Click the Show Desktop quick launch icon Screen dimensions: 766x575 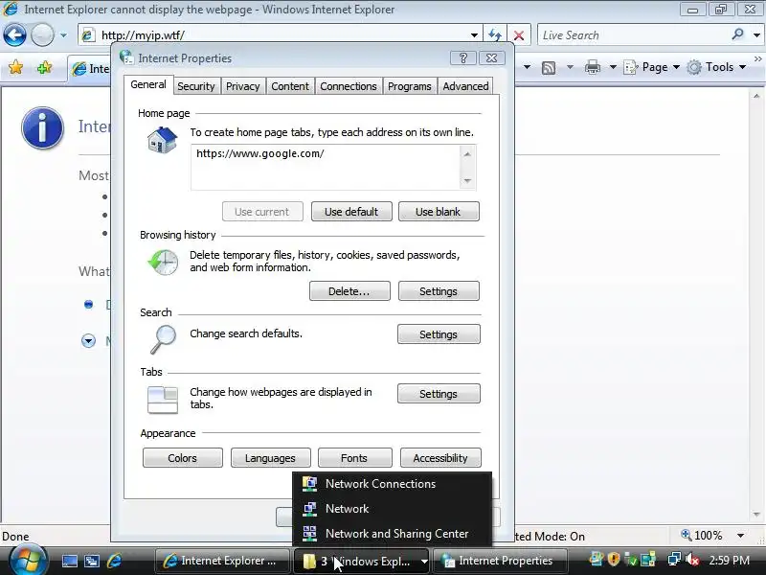pyautogui.click(x=69, y=561)
